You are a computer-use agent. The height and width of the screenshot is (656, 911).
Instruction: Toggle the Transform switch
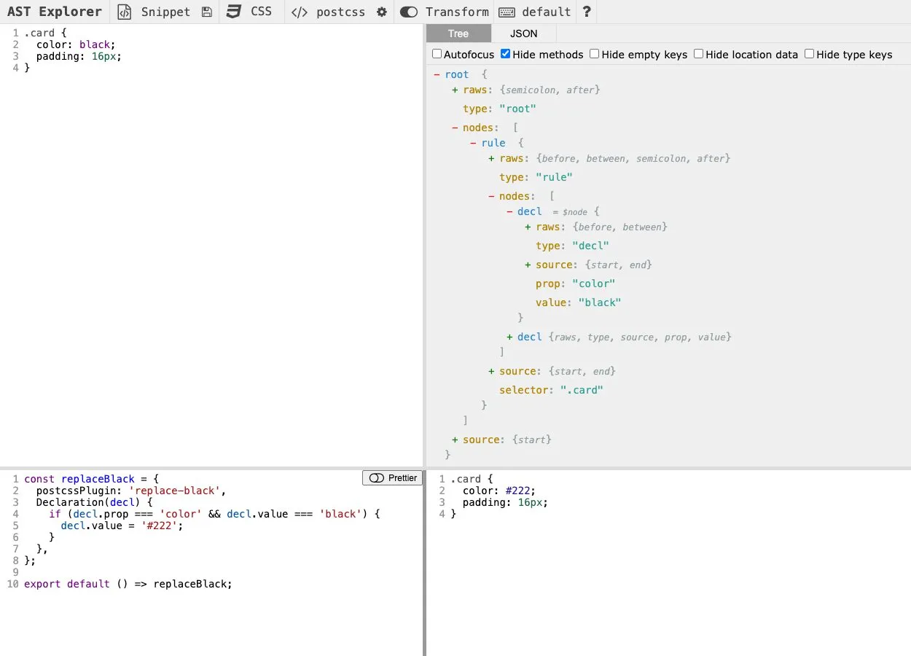409,12
